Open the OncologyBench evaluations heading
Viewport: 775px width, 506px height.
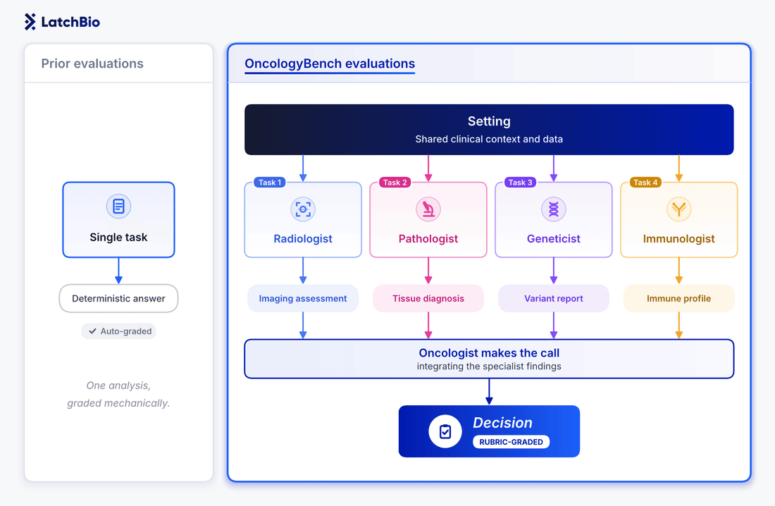[330, 64]
